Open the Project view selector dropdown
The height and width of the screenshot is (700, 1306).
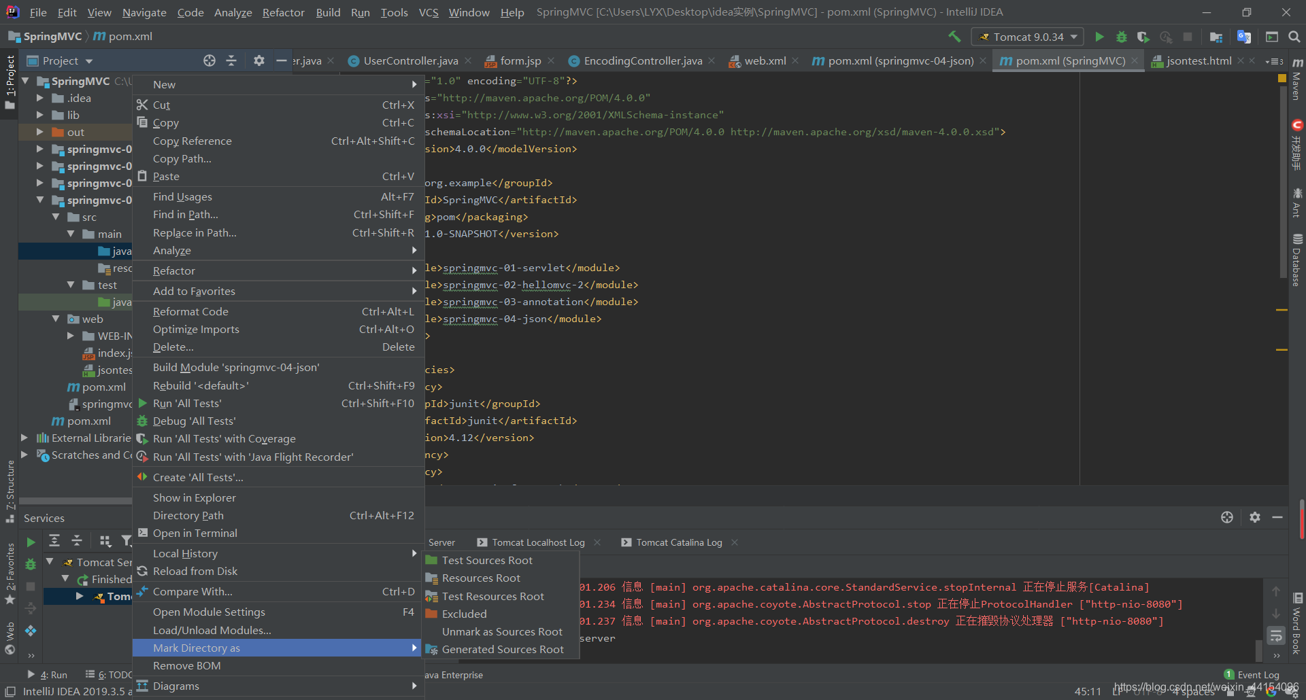(x=60, y=60)
